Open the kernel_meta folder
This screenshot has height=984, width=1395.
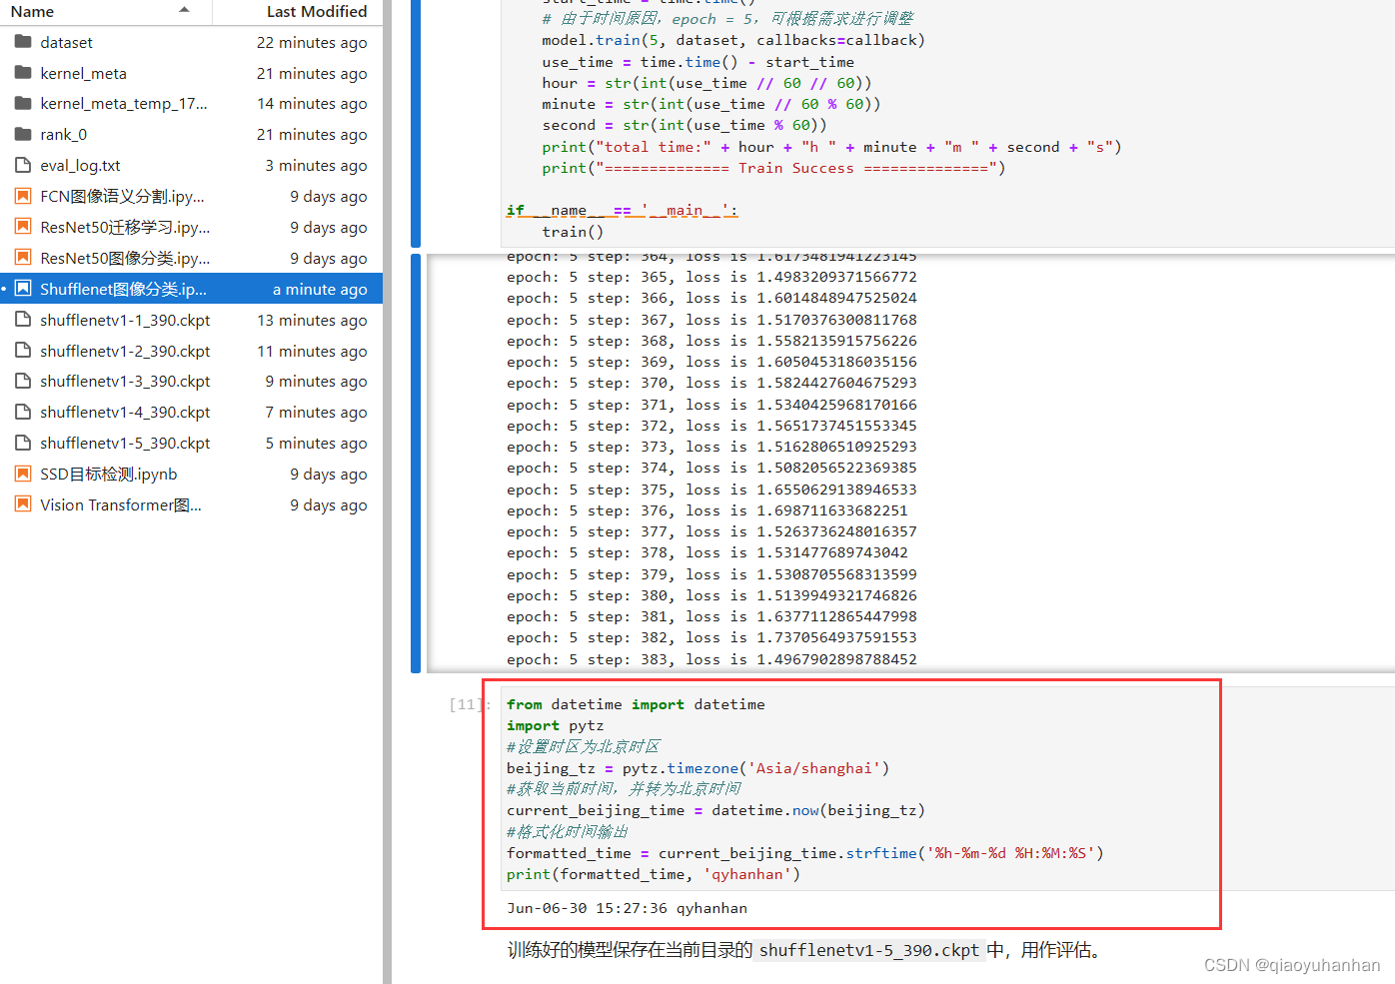tap(83, 73)
